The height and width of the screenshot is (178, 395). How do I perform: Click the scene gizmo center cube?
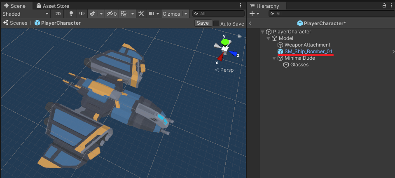click(x=225, y=49)
